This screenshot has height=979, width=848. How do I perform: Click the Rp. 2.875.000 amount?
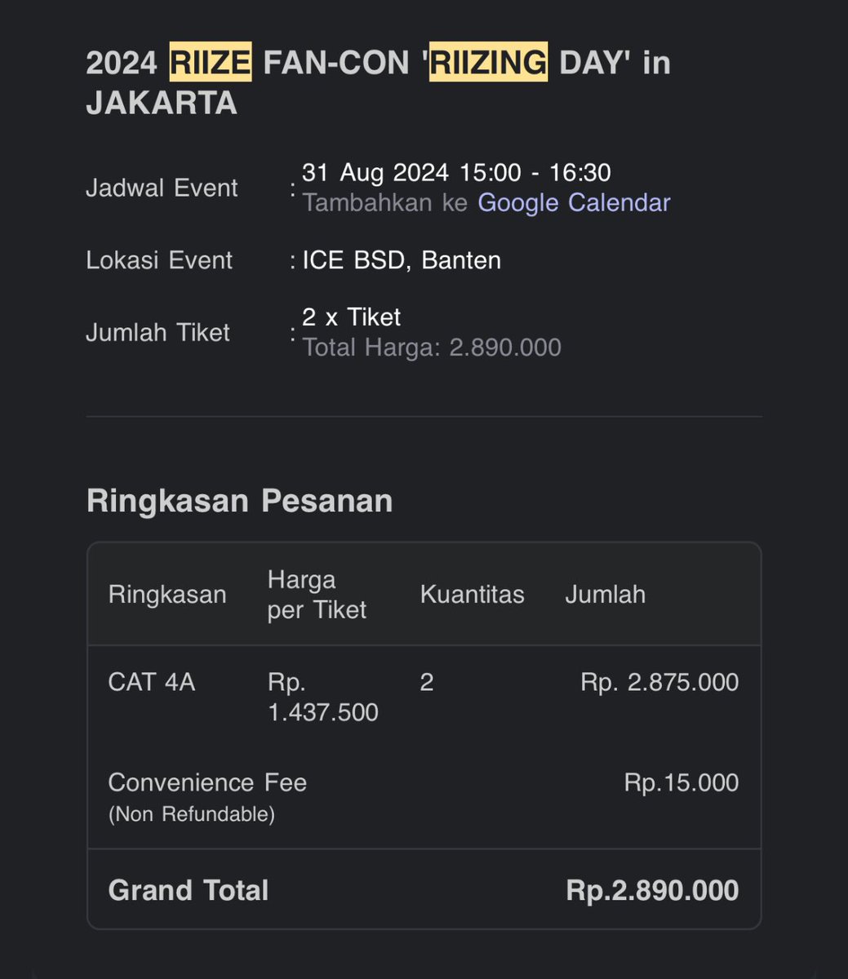pyautogui.click(x=659, y=682)
